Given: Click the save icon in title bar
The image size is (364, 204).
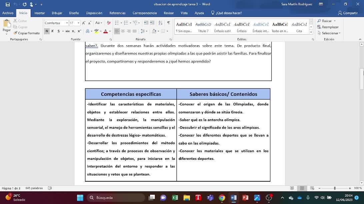Looking at the screenshot, I should click(8, 4).
